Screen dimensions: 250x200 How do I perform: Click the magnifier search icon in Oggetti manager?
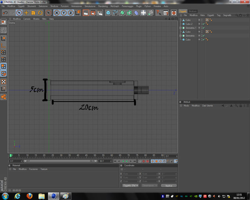click(x=237, y=15)
